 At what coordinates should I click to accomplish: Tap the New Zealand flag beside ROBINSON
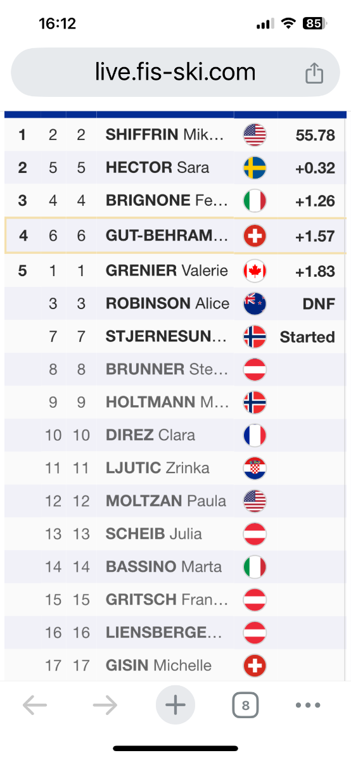(255, 304)
